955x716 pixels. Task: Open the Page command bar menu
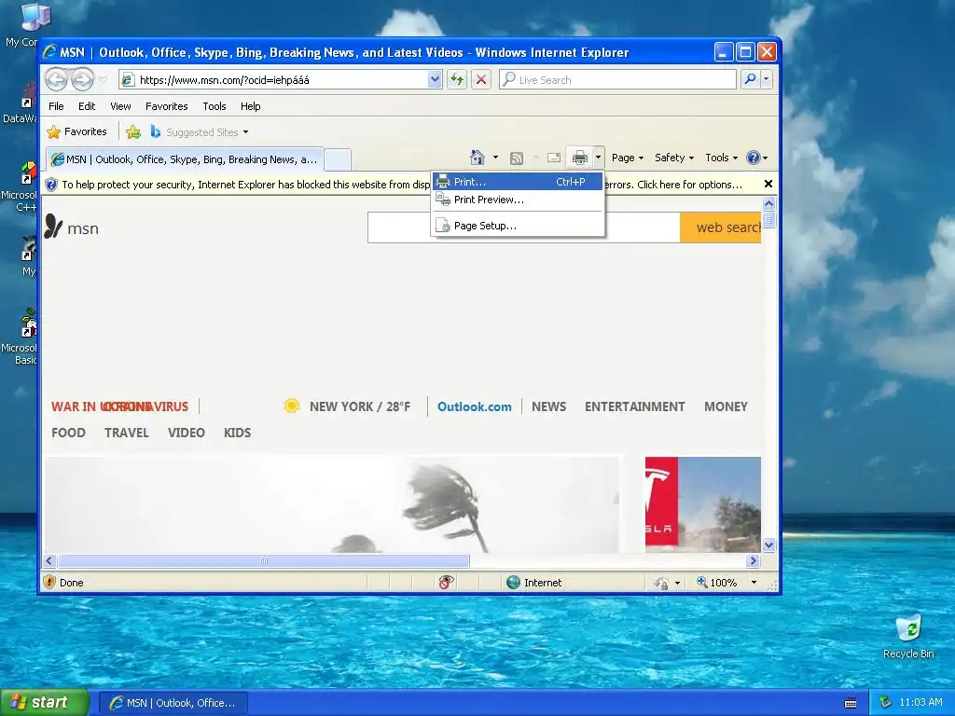click(627, 158)
